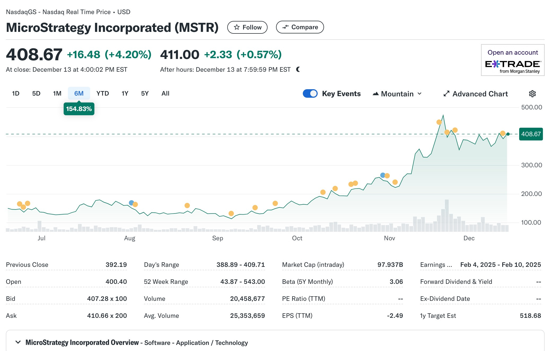Select the YTD time range tab
Image resolution: width=551 pixels, height=351 pixels.
tap(103, 93)
